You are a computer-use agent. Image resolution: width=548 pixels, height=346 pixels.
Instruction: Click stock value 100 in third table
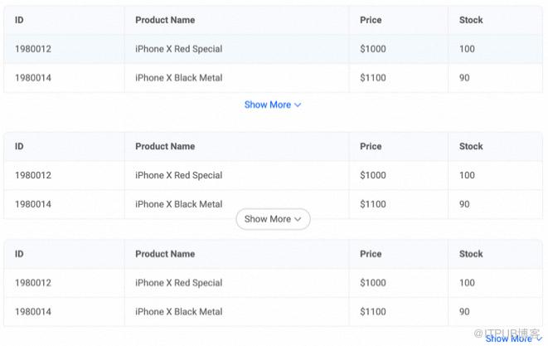coord(467,283)
